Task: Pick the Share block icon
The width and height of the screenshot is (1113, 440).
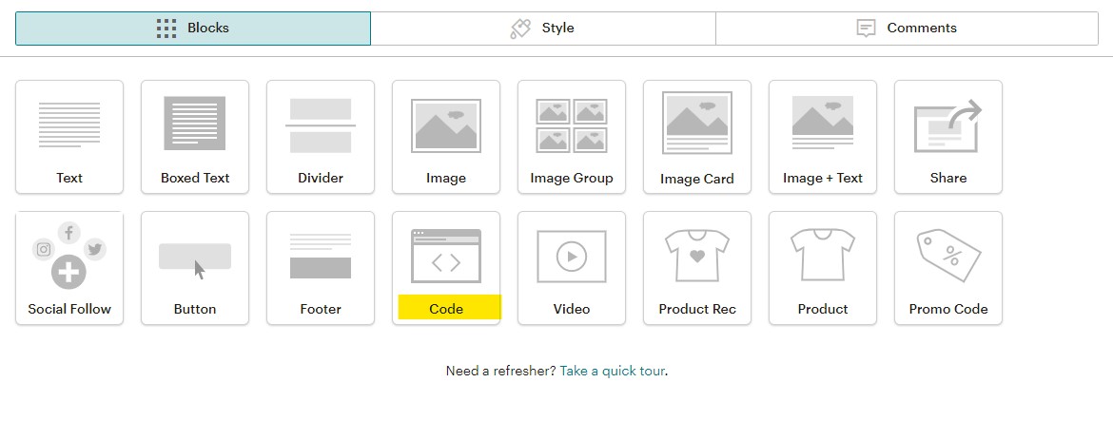Action: [x=948, y=125]
